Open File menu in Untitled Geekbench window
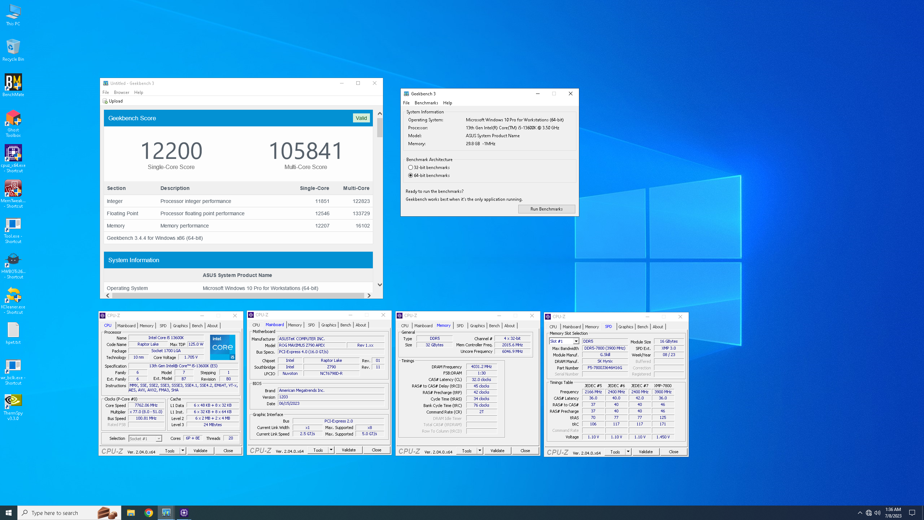This screenshot has width=924, height=520. [105, 92]
